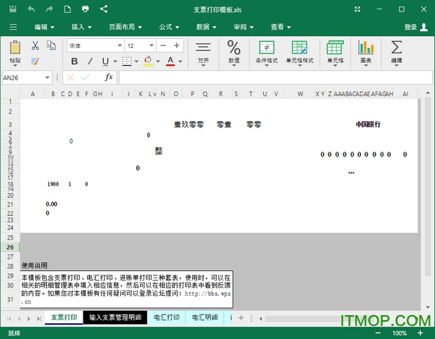Click into the formula bar input
This screenshot has height=339, width=435.
pyautogui.click(x=275, y=78)
